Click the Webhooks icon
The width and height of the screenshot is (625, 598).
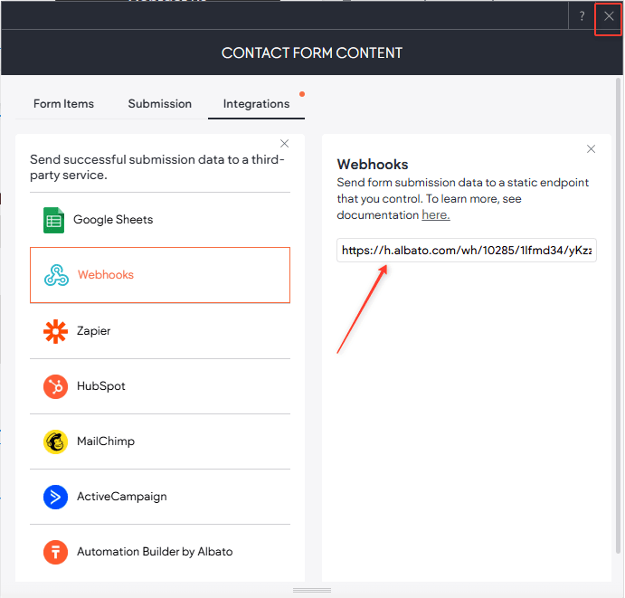[56, 275]
